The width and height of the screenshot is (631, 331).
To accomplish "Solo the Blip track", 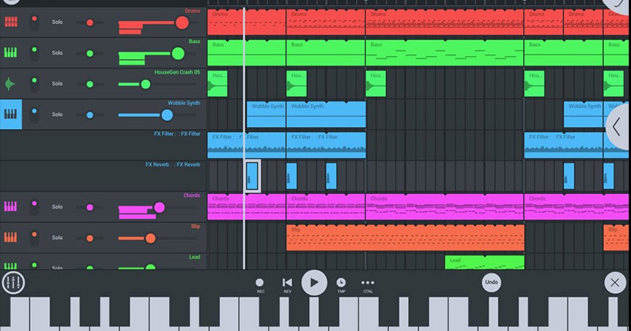I will (x=57, y=238).
